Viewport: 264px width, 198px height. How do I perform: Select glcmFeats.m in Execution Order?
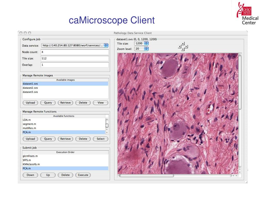[65, 156]
